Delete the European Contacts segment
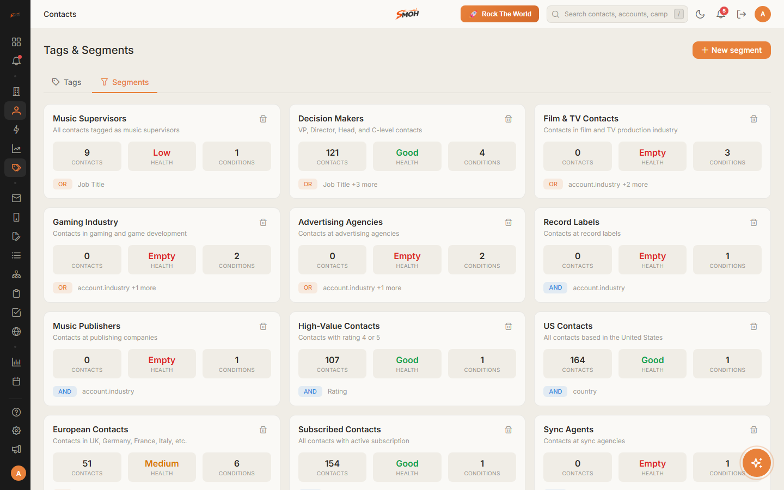 point(263,430)
